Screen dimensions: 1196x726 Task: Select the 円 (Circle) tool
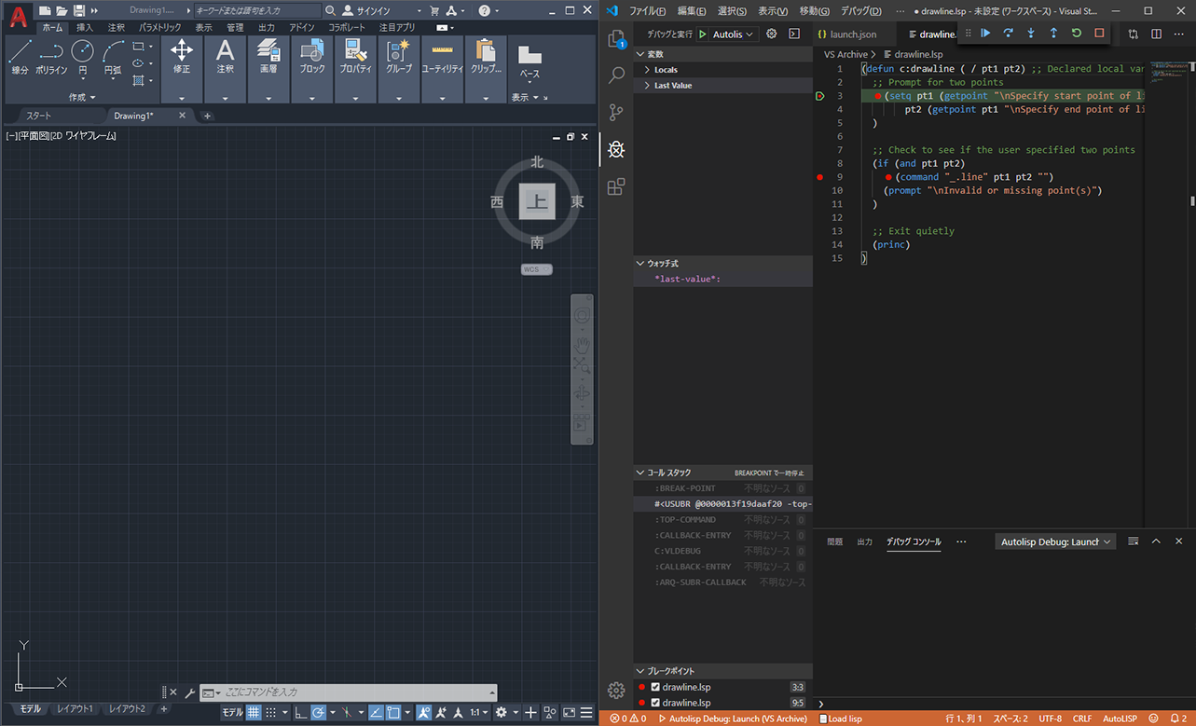coord(82,56)
